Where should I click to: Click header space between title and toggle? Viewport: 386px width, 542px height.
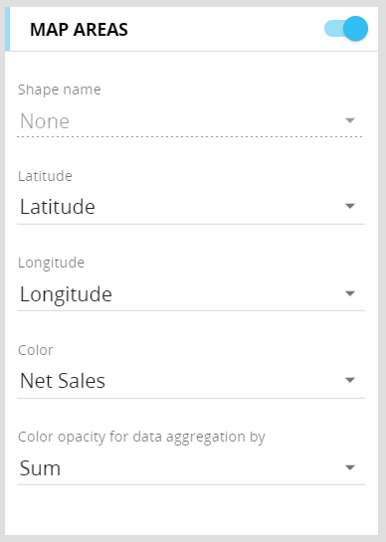225,29
